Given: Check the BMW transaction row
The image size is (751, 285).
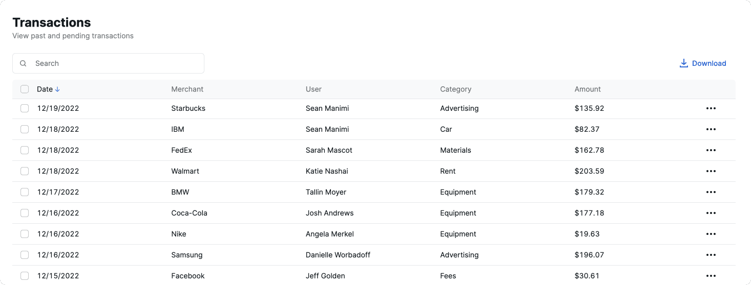Looking at the screenshot, I should [25, 192].
